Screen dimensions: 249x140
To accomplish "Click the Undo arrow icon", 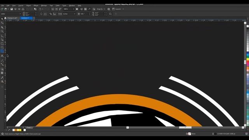I will coord(40,9).
